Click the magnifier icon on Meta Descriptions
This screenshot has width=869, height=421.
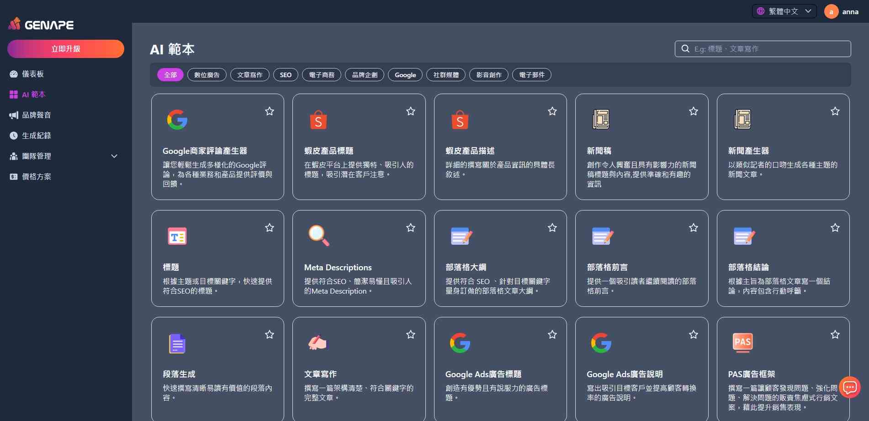(x=319, y=236)
